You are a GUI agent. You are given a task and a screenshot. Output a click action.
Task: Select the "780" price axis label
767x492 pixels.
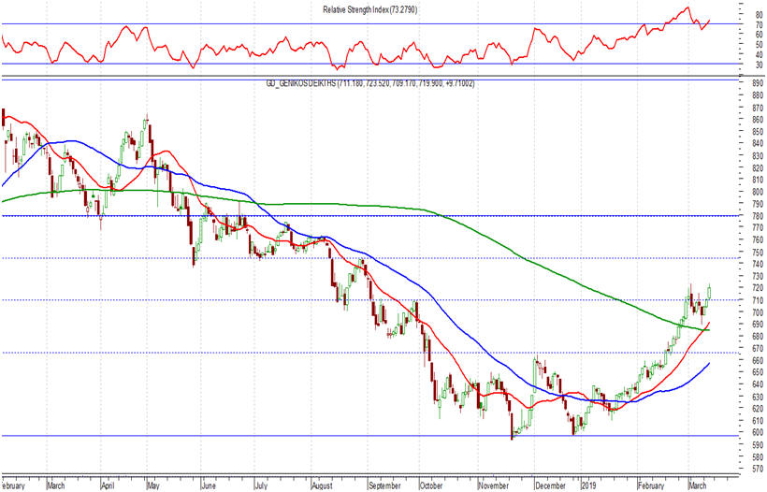pos(758,216)
